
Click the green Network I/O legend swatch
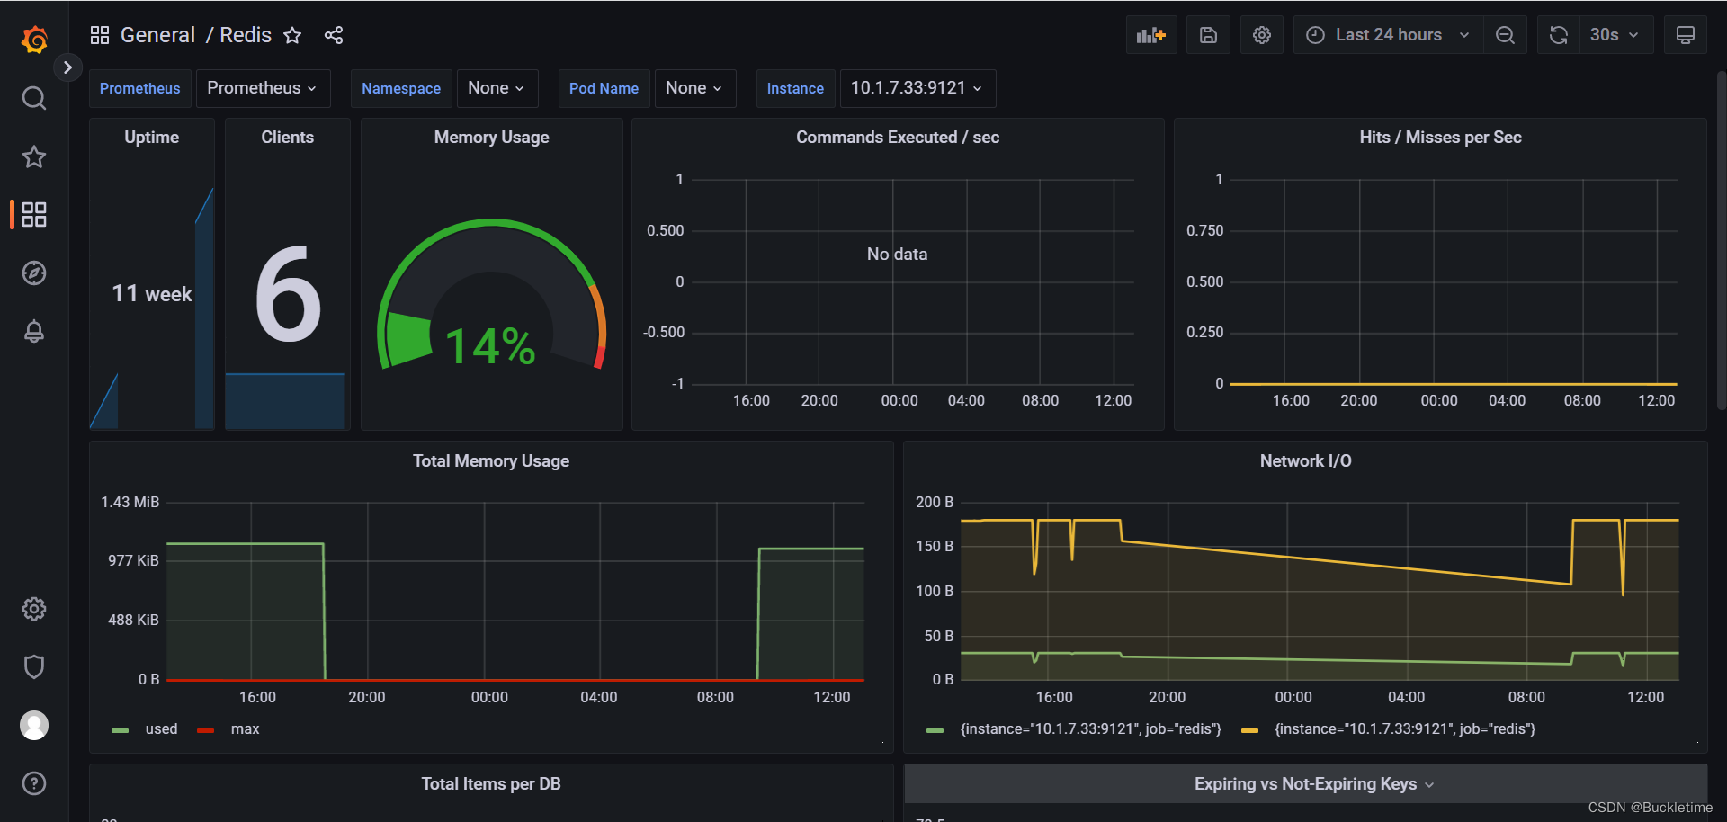click(935, 730)
